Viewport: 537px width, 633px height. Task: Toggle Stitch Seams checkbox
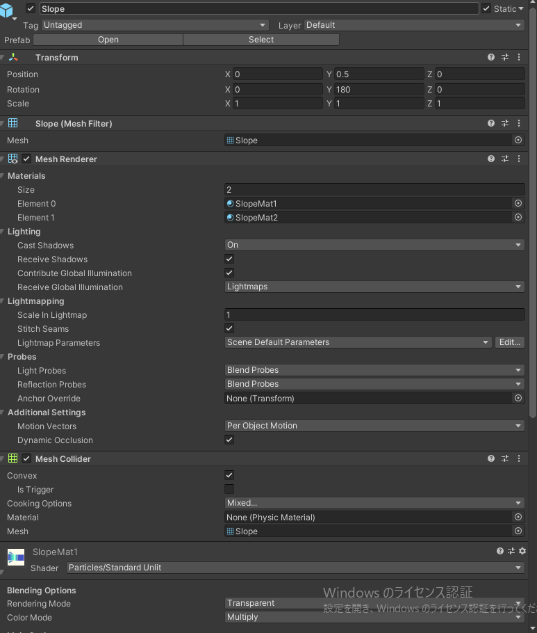pyautogui.click(x=229, y=328)
